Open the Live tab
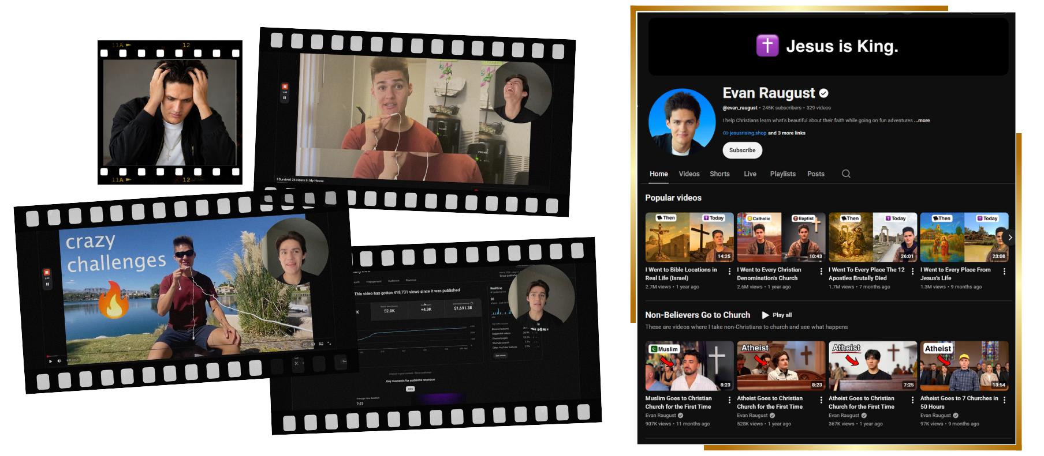1044x456 pixels. pos(750,174)
